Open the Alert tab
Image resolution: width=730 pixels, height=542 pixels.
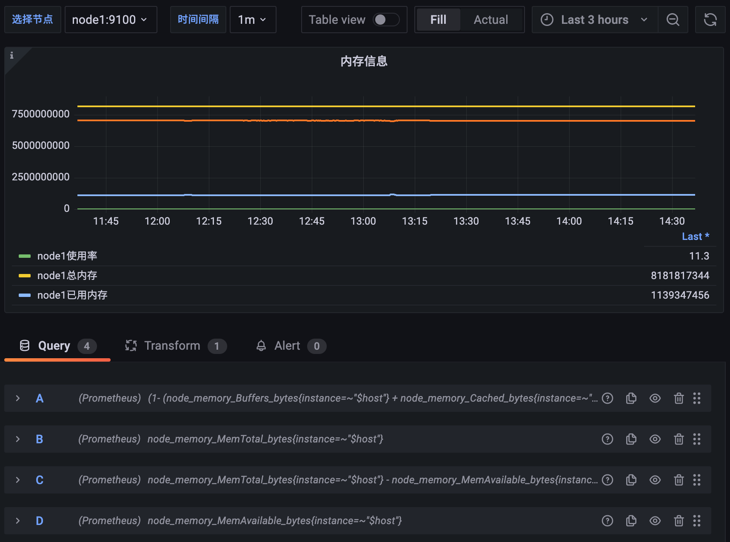coord(287,345)
